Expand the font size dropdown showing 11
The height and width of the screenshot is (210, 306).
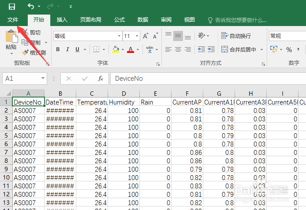137,36
